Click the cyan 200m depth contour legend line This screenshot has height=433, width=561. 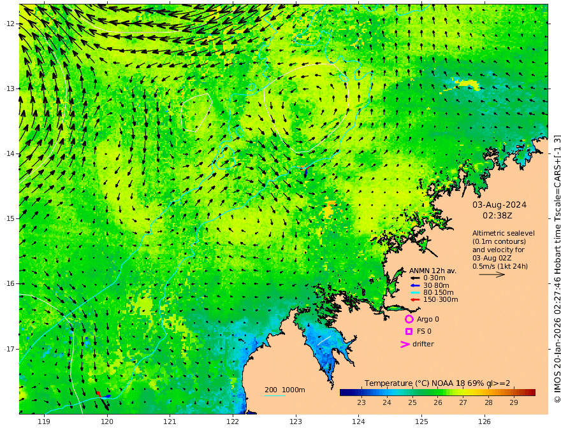pos(275,395)
